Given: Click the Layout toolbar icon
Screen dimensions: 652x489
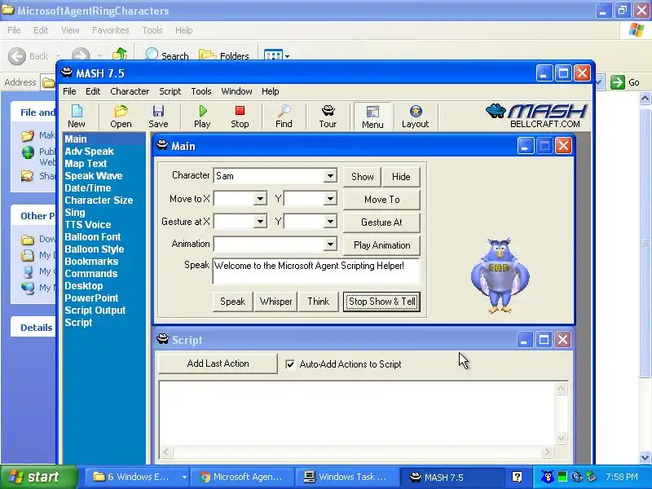Looking at the screenshot, I should pyautogui.click(x=415, y=117).
